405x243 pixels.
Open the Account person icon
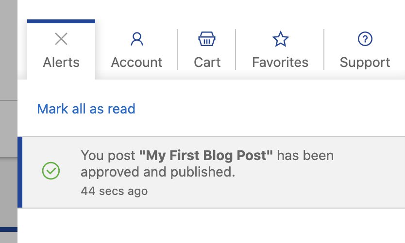point(137,39)
